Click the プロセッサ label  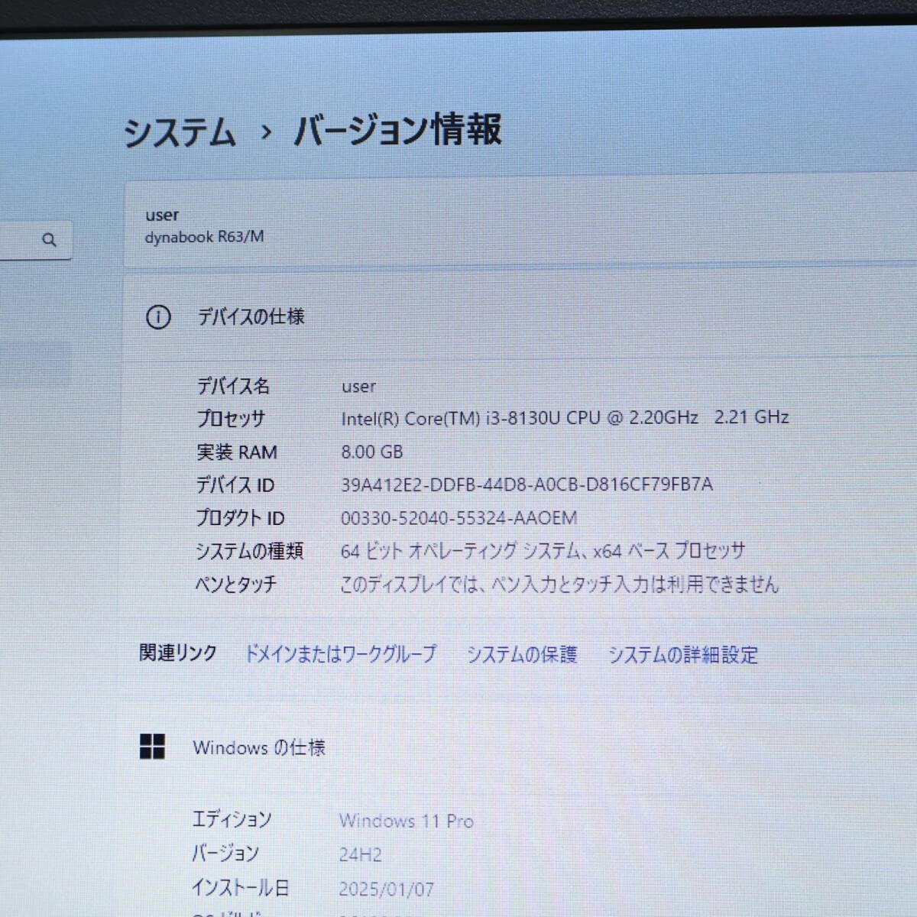[231, 419]
